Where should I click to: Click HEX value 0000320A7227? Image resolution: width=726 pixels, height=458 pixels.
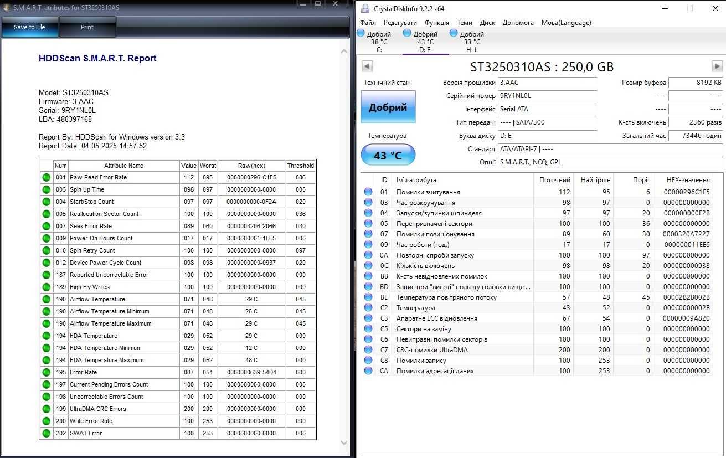tap(686, 234)
